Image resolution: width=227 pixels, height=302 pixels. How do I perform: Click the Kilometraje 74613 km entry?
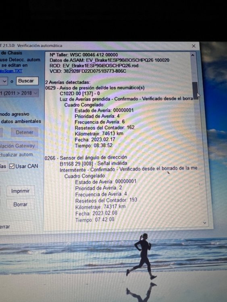(99, 133)
